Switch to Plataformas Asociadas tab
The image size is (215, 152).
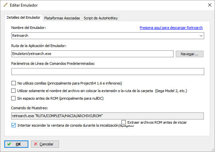point(62,18)
